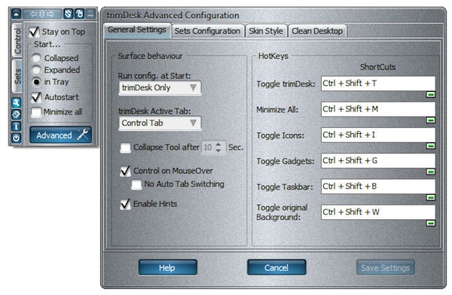
Task: Select the in Tray start option
Action: pyautogui.click(x=36, y=82)
